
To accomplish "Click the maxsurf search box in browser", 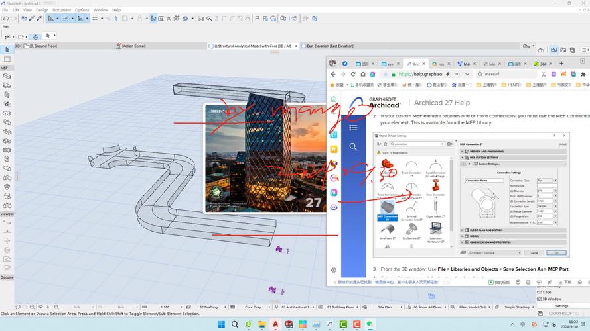I will (507, 74).
